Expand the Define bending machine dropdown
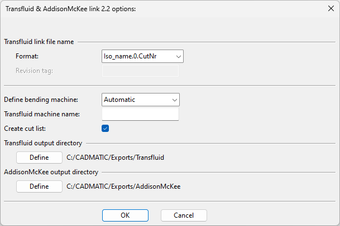 (140, 100)
